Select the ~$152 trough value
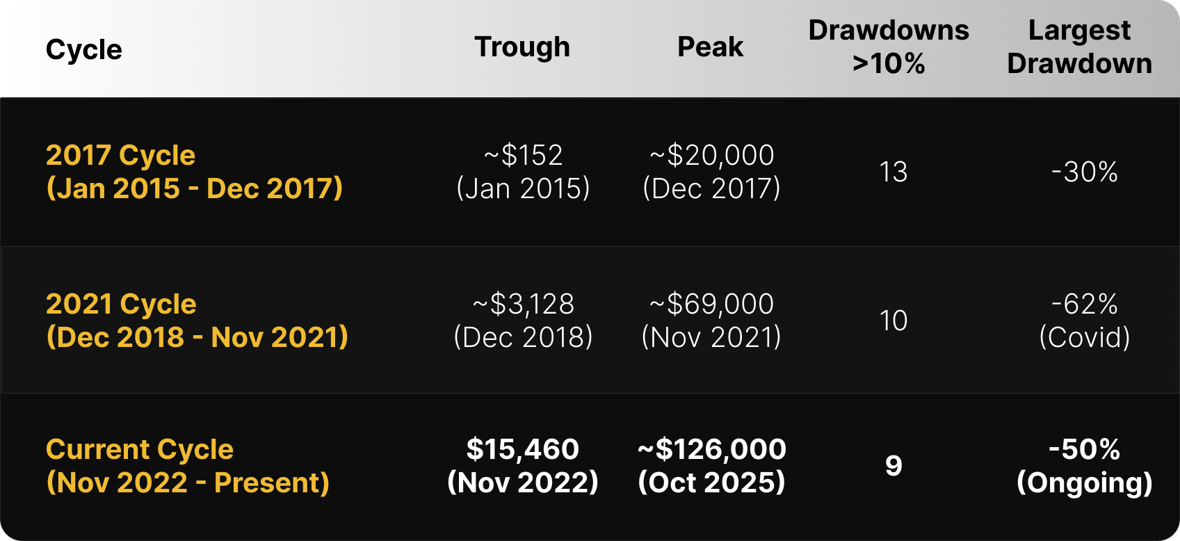This screenshot has height=541, width=1180. 523,172
